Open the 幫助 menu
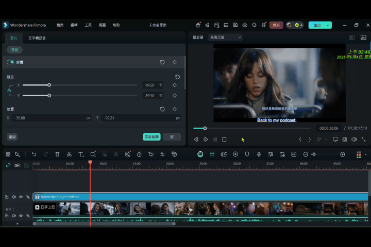This screenshot has height=247, width=371. point(116,25)
